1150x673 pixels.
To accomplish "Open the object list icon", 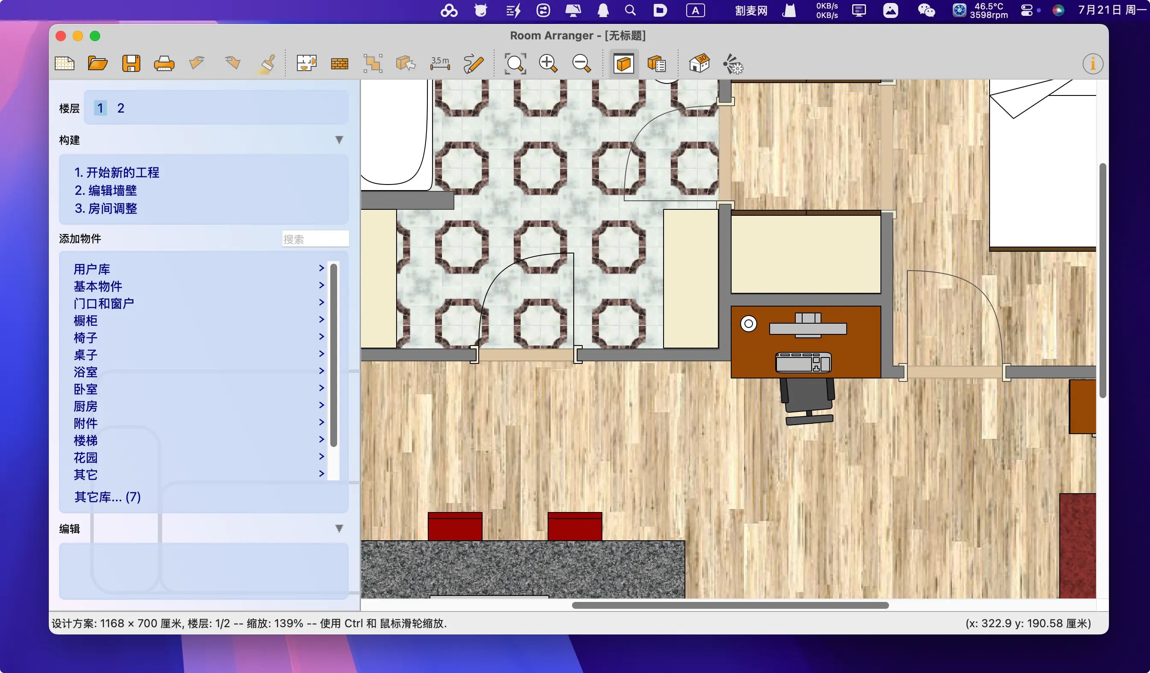I will click(657, 63).
